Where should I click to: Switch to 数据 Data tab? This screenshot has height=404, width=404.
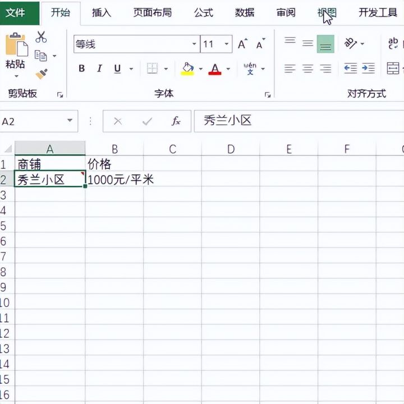(x=245, y=12)
